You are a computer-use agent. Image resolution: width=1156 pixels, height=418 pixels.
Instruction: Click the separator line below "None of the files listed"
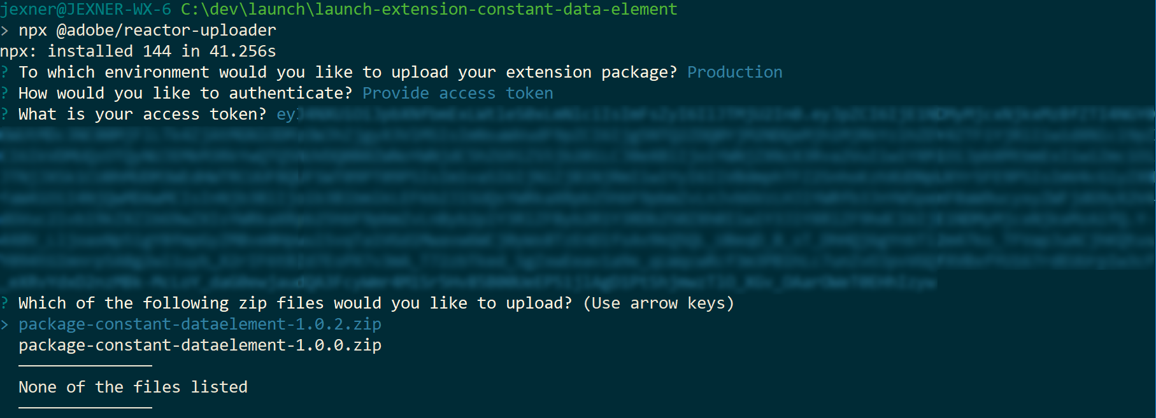[85, 407]
